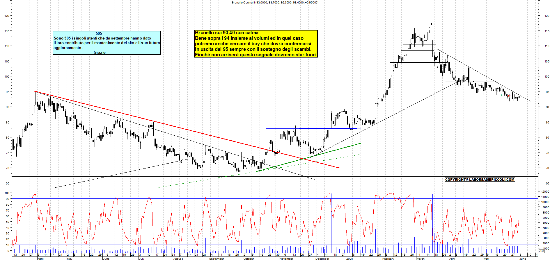
Task: Click the 70 label on the left price axis
Action: click(7, 168)
